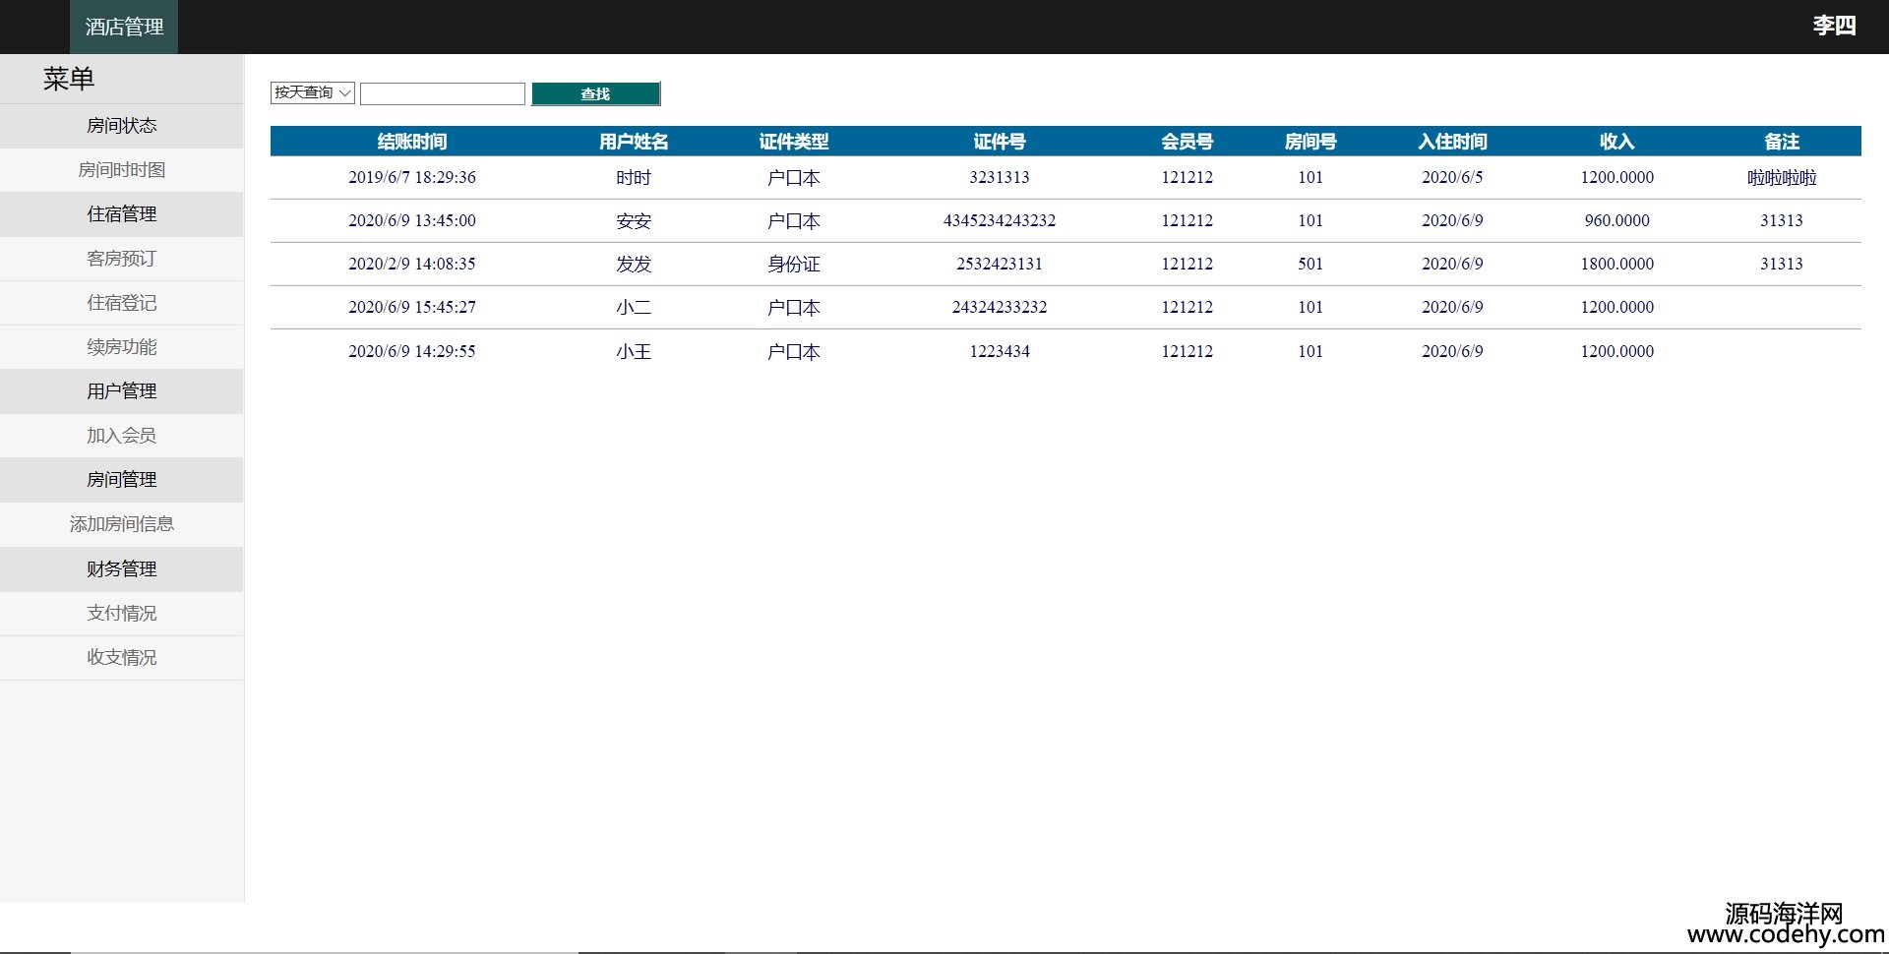1889x954 pixels.
Task: Click ID number 24324233232
Action: click(1000, 308)
